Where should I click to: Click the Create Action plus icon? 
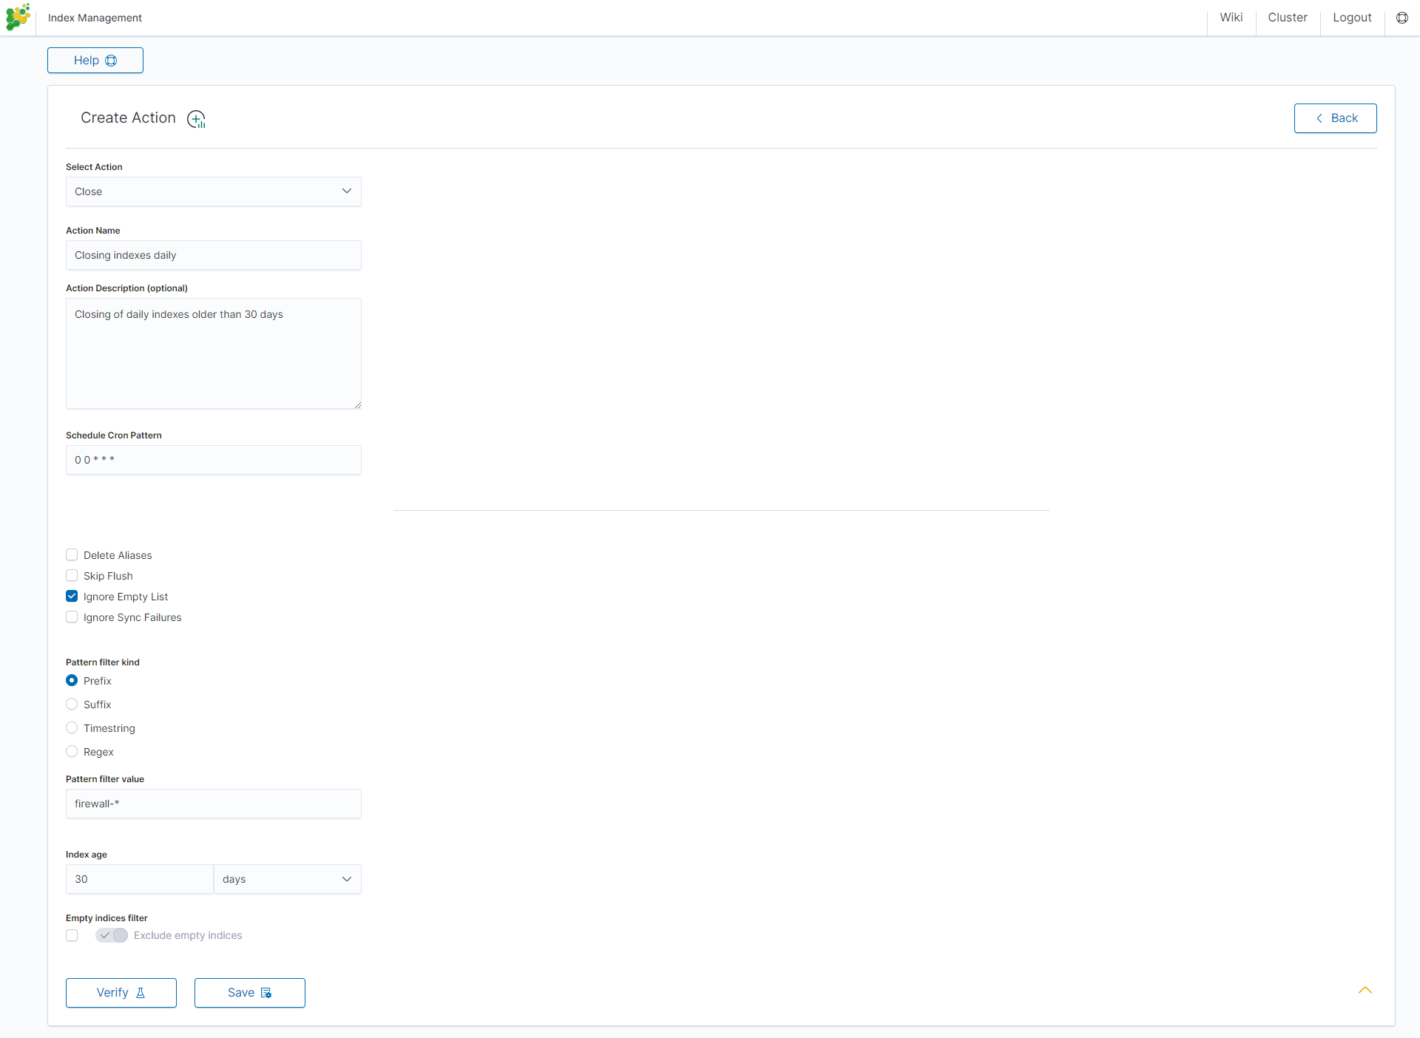pyautogui.click(x=196, y=119)
